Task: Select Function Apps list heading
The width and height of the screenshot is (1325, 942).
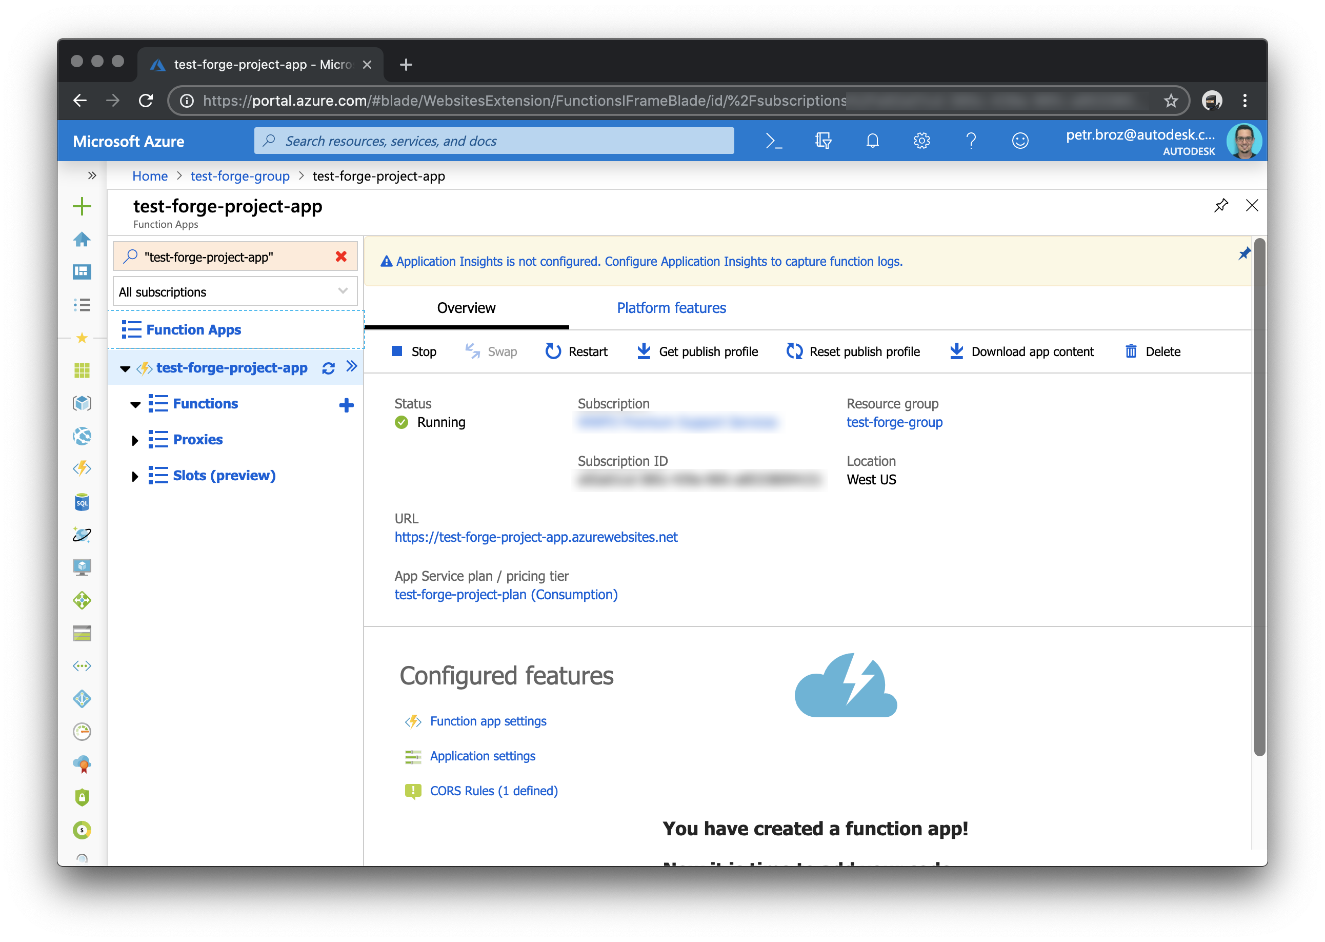Action: pyautogui.click(x=193, y=329)
